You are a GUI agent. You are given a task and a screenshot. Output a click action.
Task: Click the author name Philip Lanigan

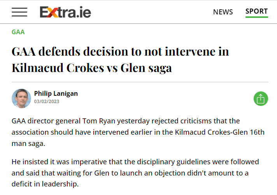click(56, 93)
